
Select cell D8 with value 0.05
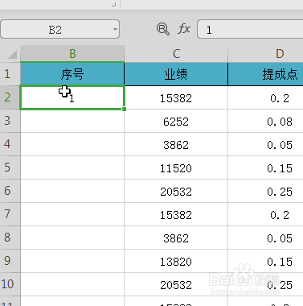(265, 238)
